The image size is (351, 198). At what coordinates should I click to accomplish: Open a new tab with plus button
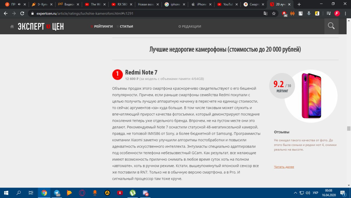click(299, 4)
